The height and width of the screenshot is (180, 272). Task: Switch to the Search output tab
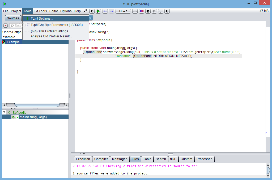tap(161, 159)
